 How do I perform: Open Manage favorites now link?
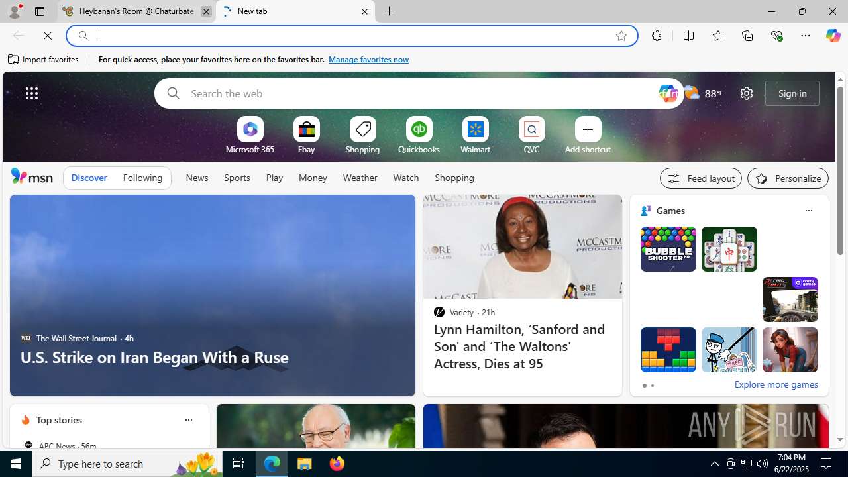[x=368, y=60]
